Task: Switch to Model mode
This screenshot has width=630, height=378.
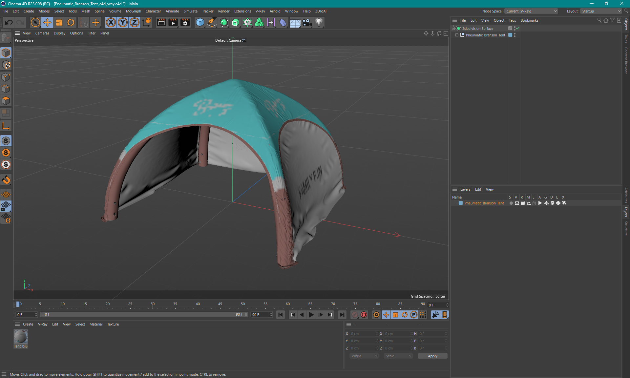Action: click(6, 53)
